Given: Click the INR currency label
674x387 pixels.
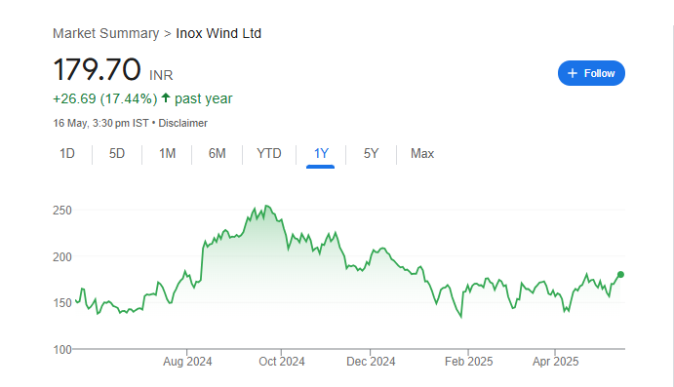Looking at the screenshot, I should (x=161, y=76).
